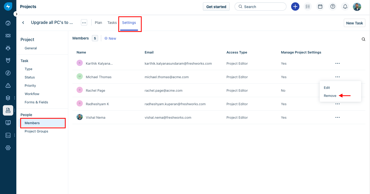Click the notifications bell icon
The image size is (370, 194).
345,7
